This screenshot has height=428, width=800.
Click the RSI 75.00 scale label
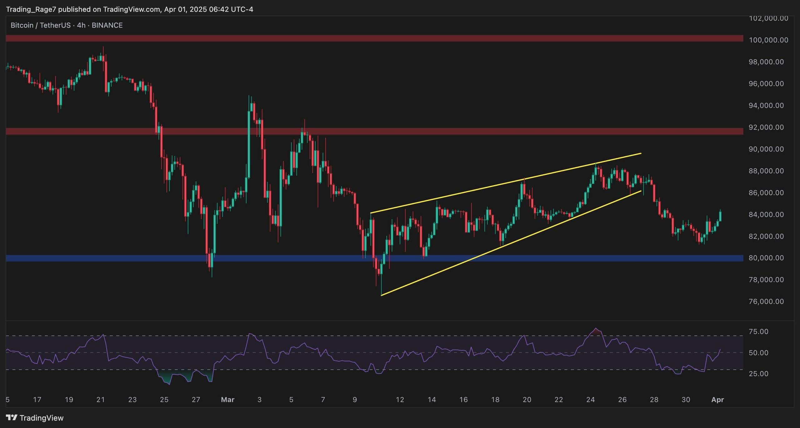point(758,332)
